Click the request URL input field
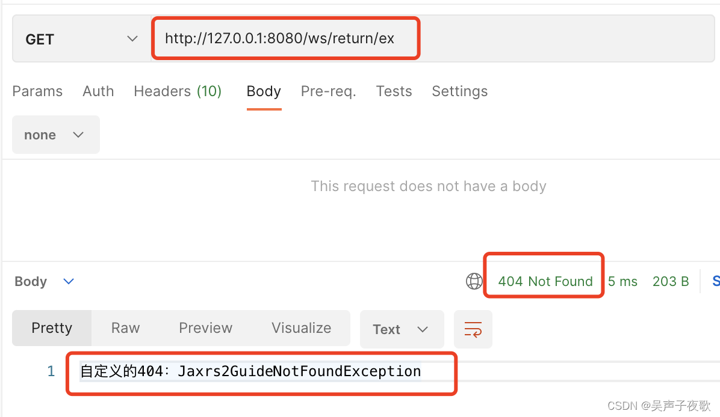Viewport: 720px width, 417px height. point(433,38)
